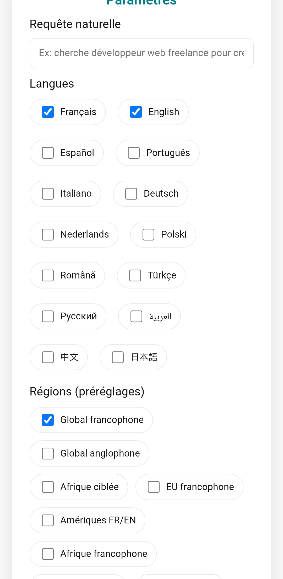The width and height of the screenshot is (283, 579).
Task: Disable the Global francophone region preset
Action: pos(48,420)
